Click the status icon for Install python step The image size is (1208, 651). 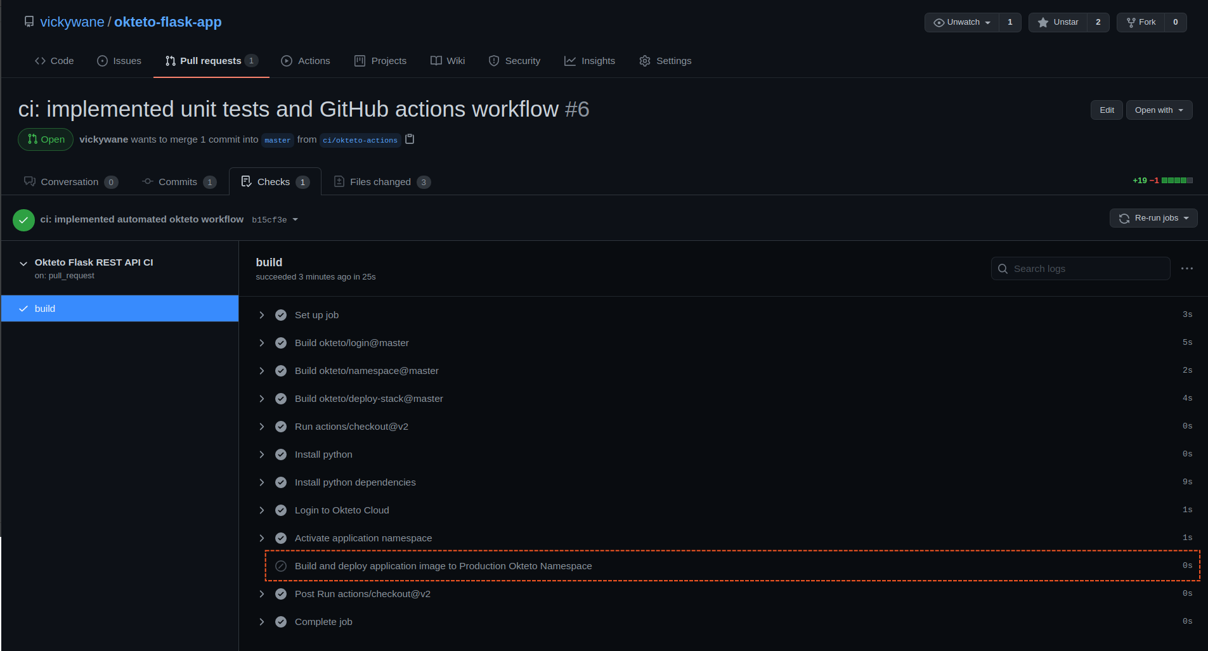coord(281,454)
